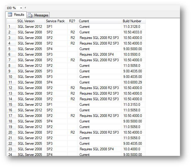Open the 100 % zoom dropdown
Image resolution: width=192 pixels, height=167 pixels.
click(21, 8)
